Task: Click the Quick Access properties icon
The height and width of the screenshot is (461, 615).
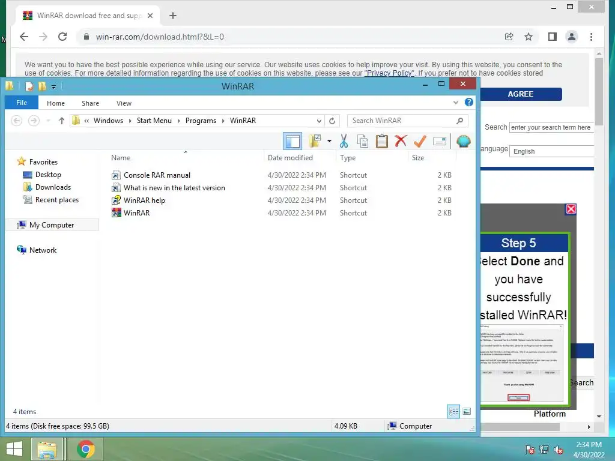Action: click(x=29, y=86)
